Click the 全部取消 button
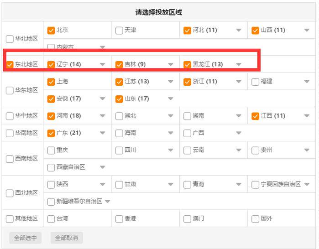The image size is (319, 249). point(67,238)
